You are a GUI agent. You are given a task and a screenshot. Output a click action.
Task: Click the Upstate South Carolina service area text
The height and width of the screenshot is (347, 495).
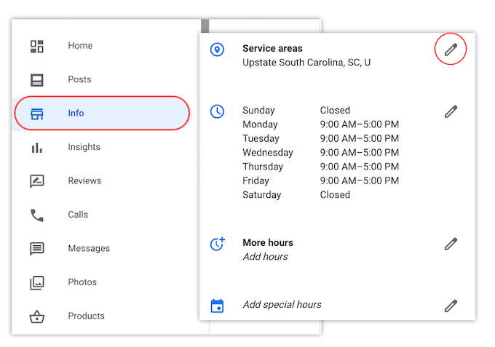(x=306, y=63)
